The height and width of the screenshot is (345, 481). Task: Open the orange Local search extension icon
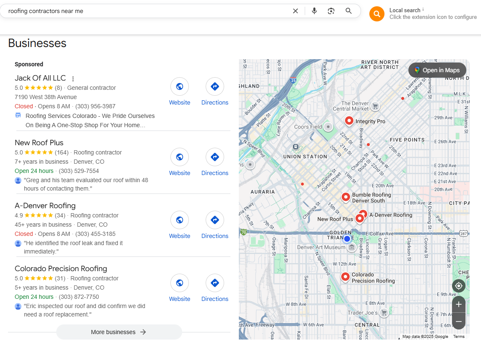coord(377,14)
